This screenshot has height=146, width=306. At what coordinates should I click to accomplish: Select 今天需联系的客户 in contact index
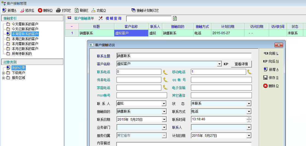tap(25, 24)
